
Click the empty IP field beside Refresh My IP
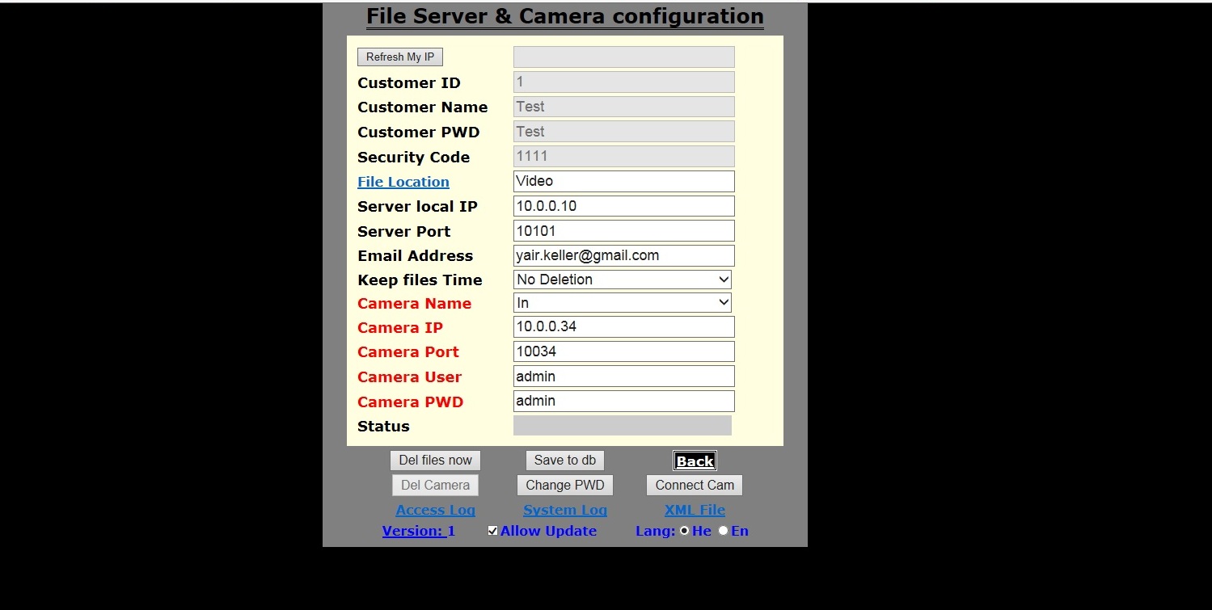(x=624, y=57)
